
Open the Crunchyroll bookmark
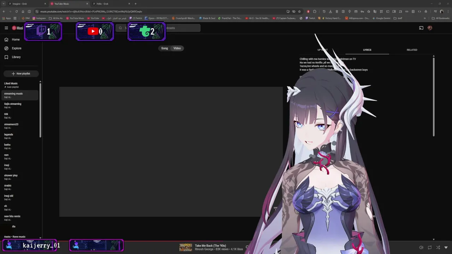[184, 18]
